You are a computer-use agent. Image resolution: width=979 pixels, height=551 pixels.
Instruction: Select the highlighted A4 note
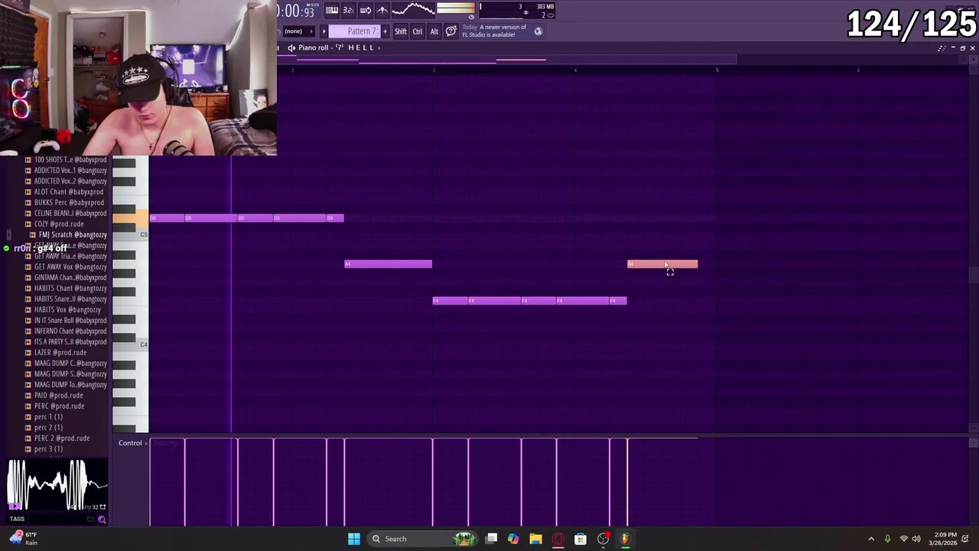pos(662,264)
